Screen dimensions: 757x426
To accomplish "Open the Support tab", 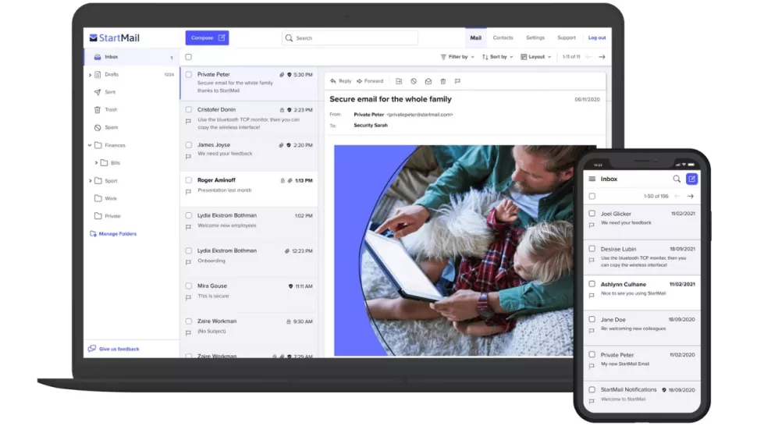I will point(567,37).
